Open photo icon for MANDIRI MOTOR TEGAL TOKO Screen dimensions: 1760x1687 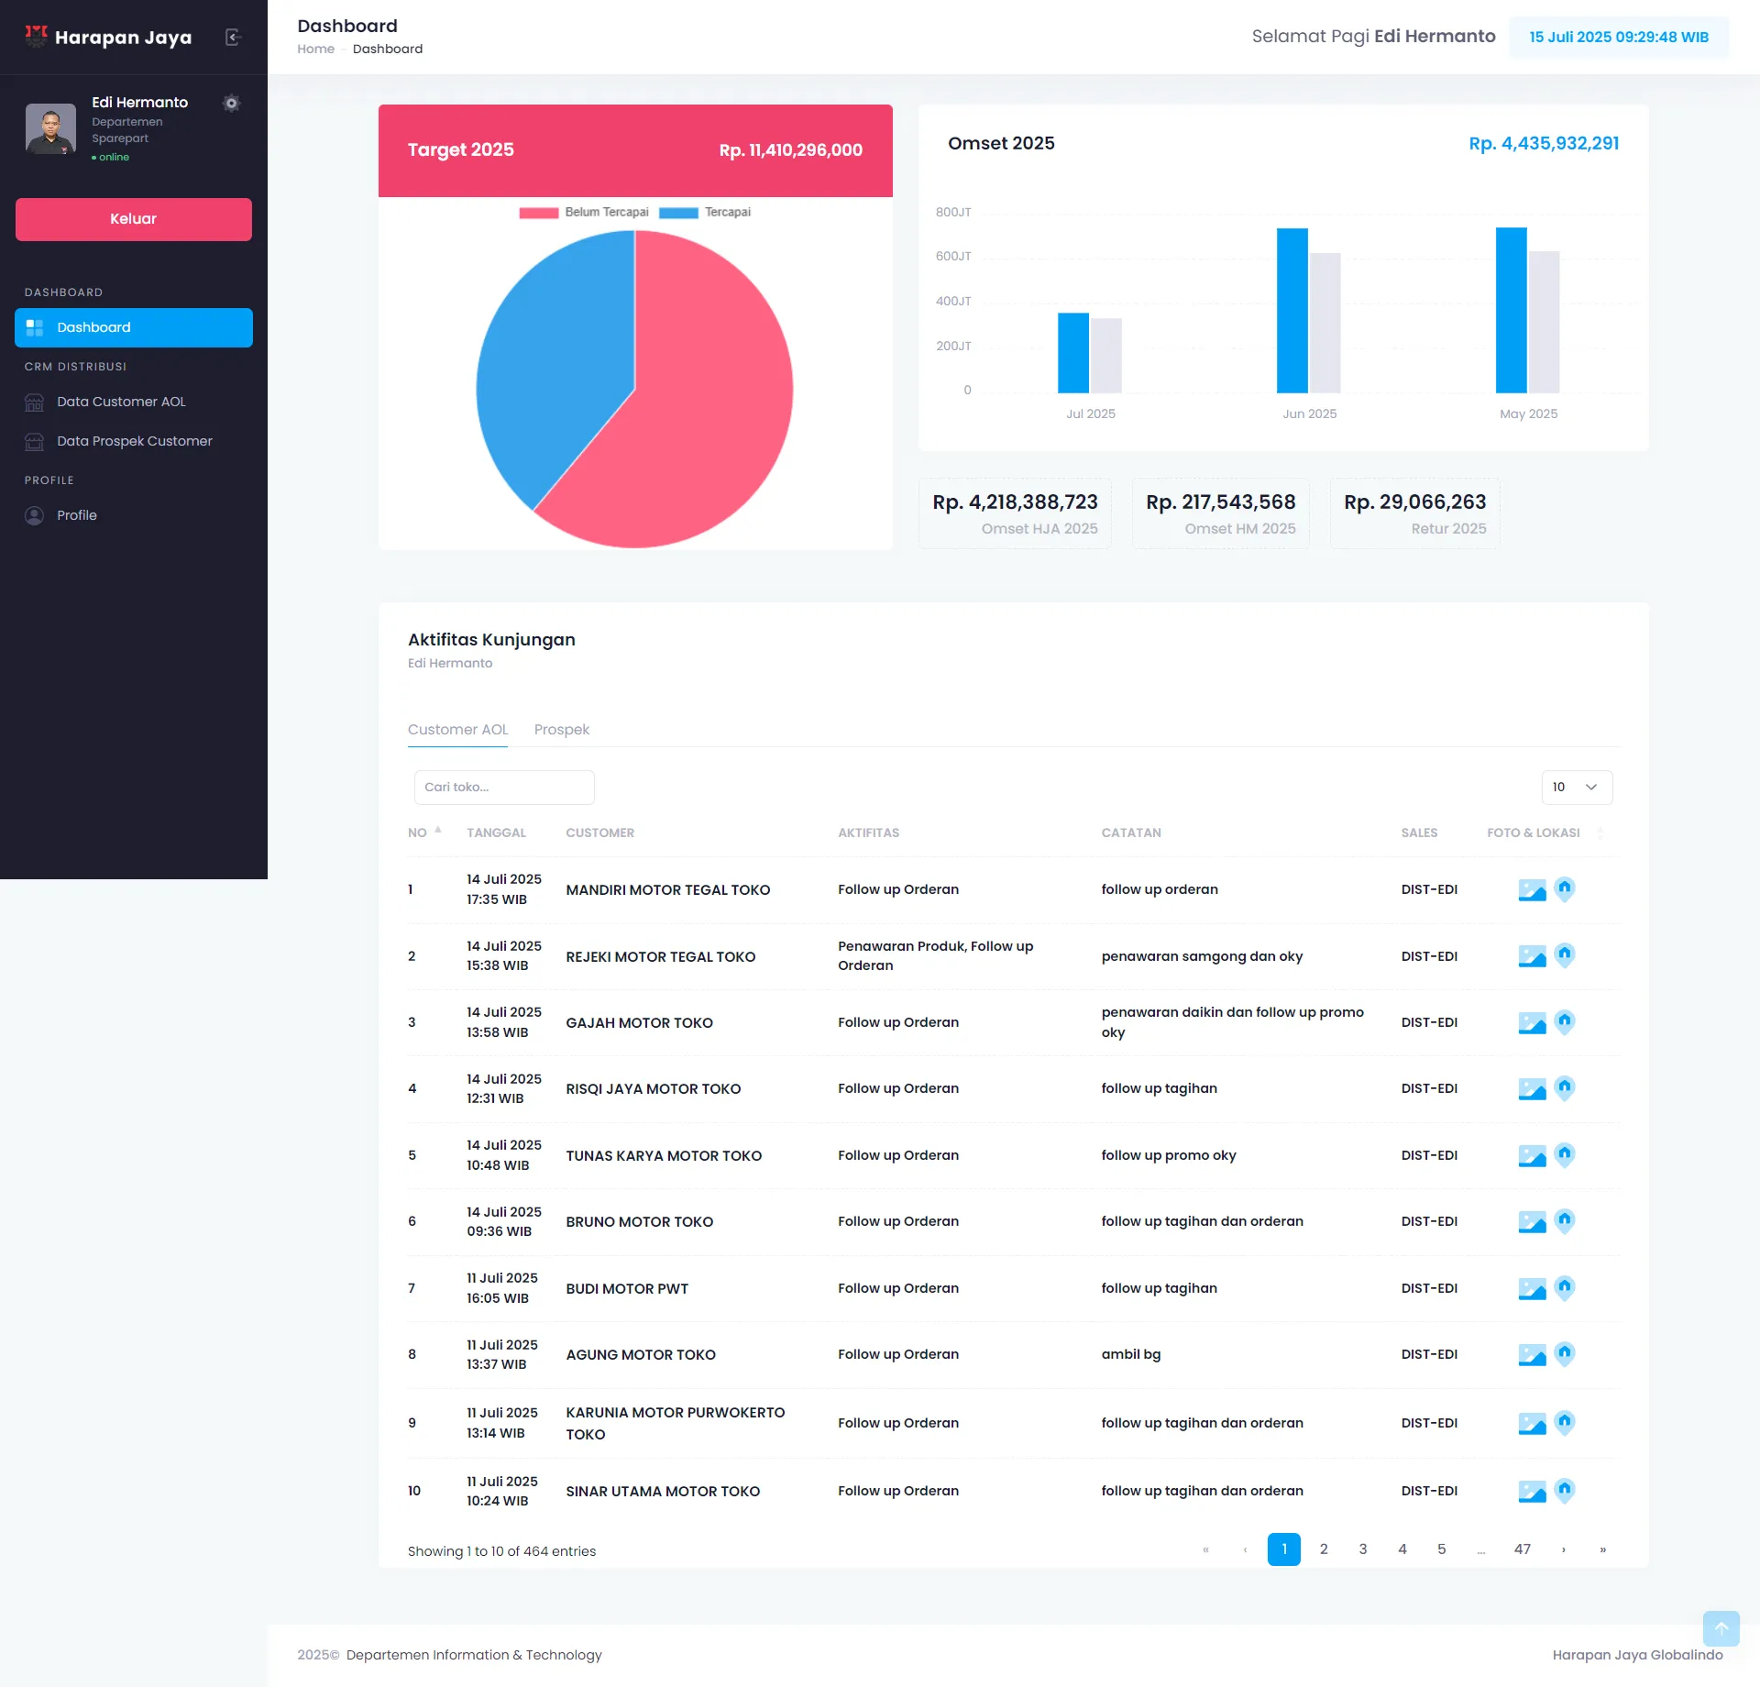pyautogui.click(x=1532, y=890)
